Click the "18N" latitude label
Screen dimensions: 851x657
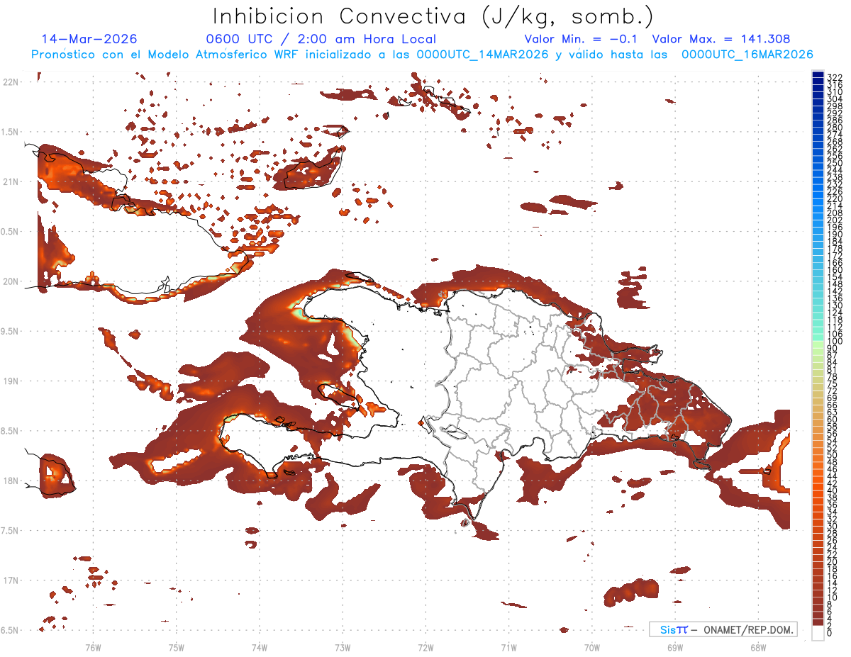click(10, 481)
